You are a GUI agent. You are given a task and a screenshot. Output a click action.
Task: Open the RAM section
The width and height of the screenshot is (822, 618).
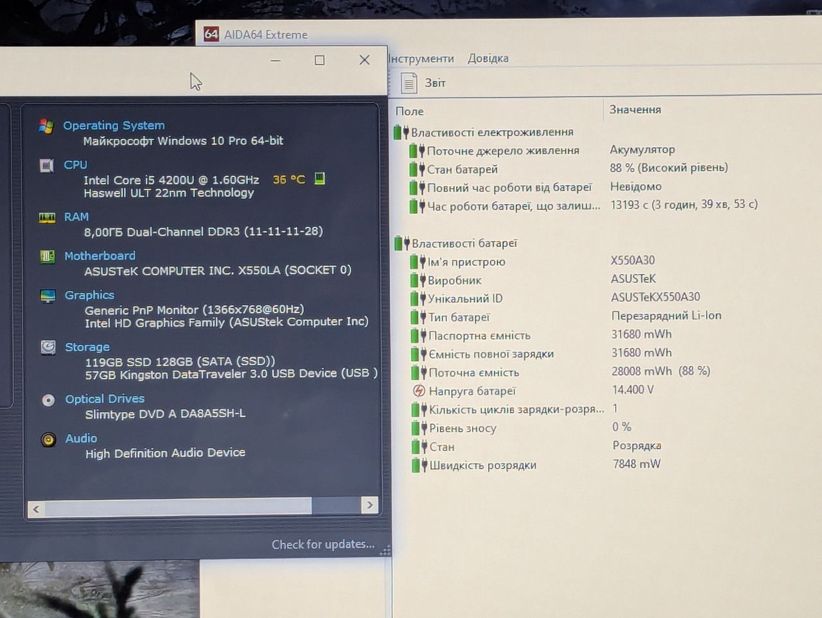pyautogui.click(x=76, y=217)
